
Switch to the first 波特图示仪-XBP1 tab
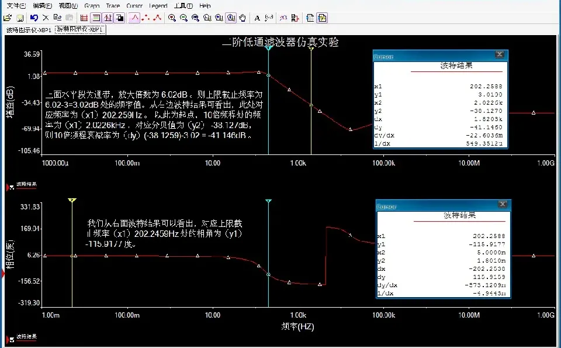coord(29,30)
